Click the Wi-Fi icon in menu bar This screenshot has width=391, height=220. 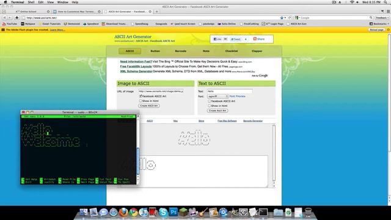(x=352, y=2)
